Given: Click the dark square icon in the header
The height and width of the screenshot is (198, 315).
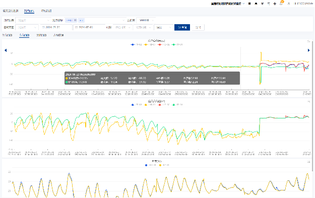Looking at the screenshot, I should tap(249, 4).
